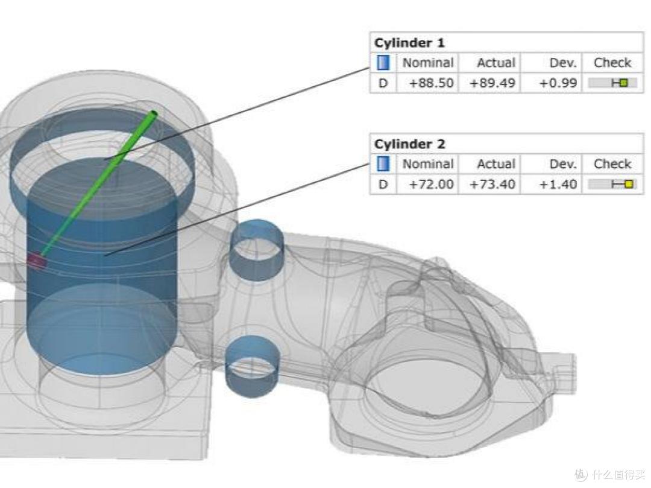Viewport: 651px width, 488px height.
Task: Select the blue cylinder icon in Cylinder 2 table
Action: click(x=383, y=164)
